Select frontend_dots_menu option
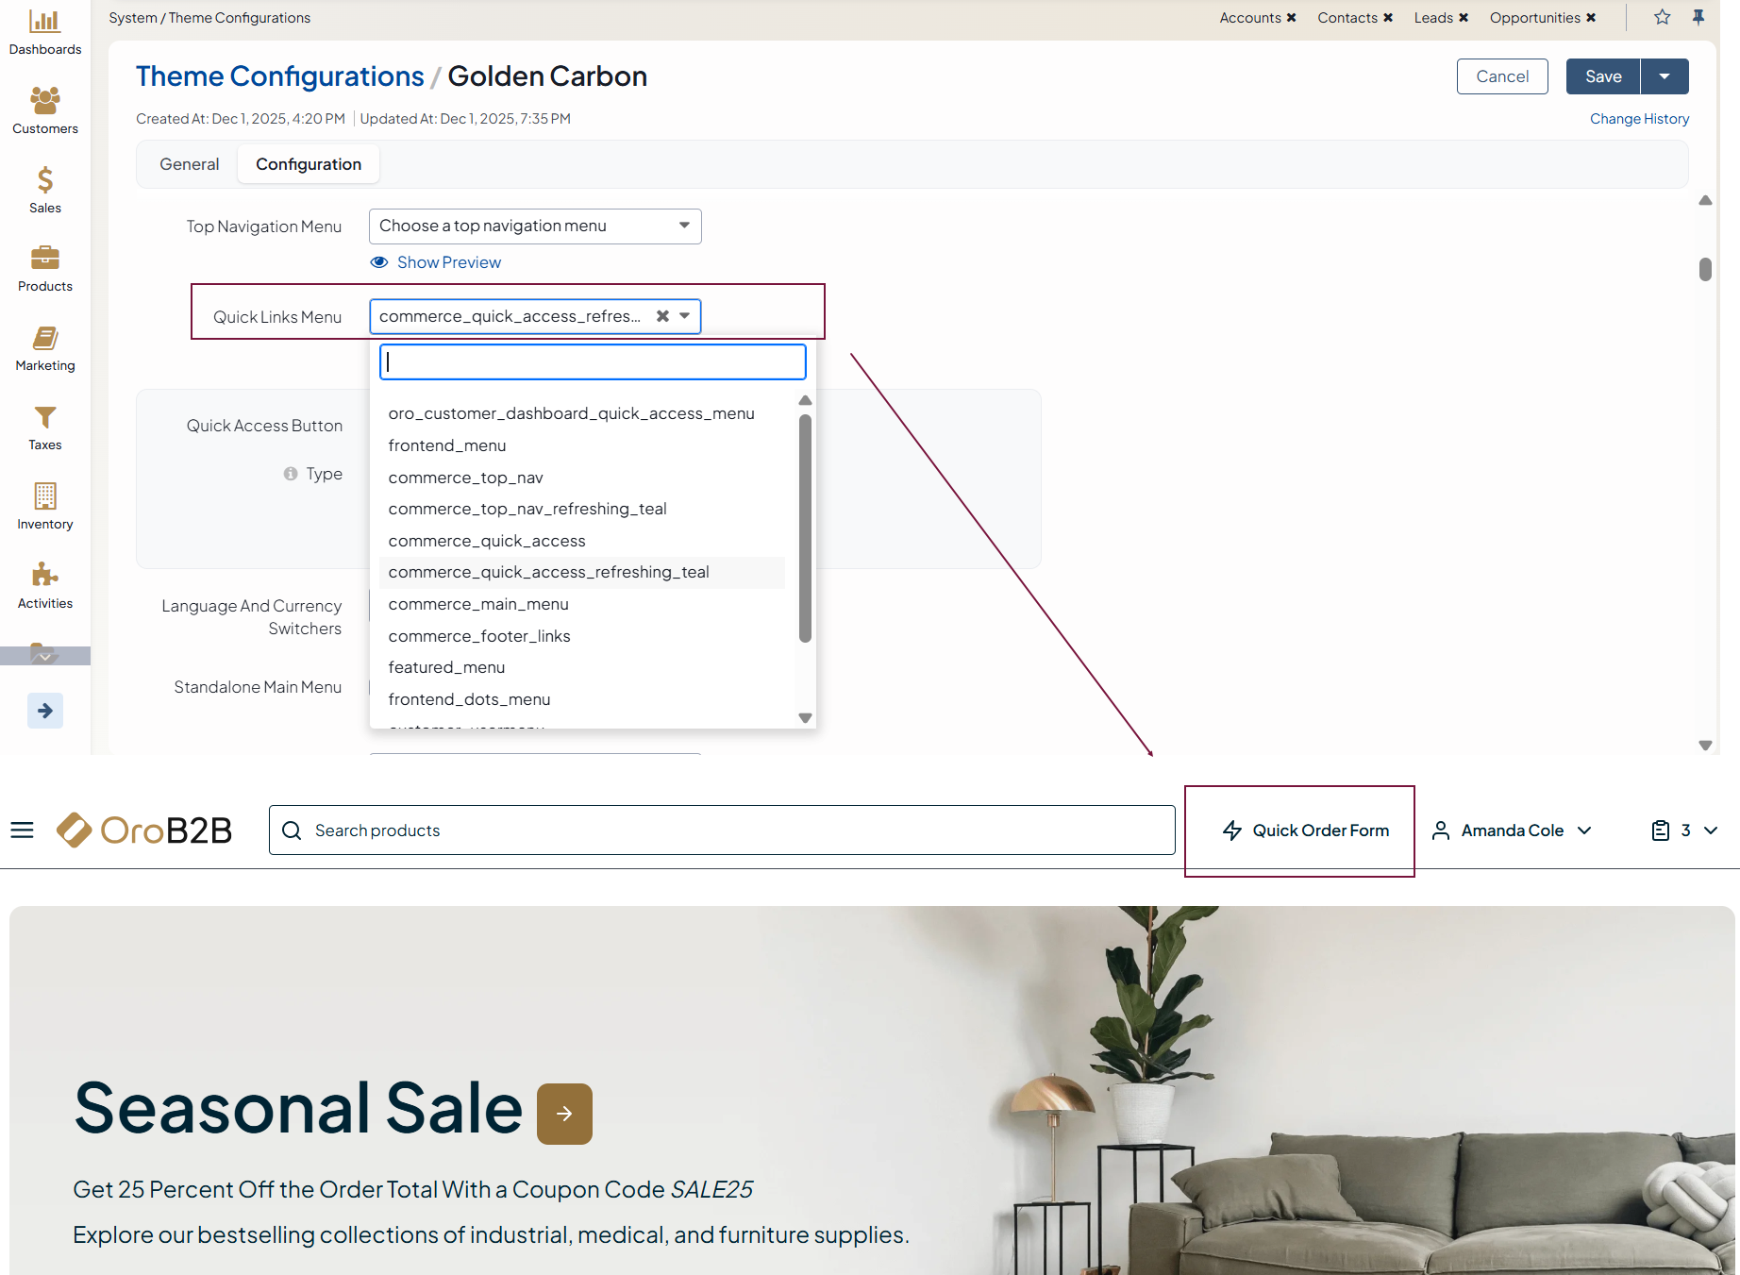 tap(469, 699)
